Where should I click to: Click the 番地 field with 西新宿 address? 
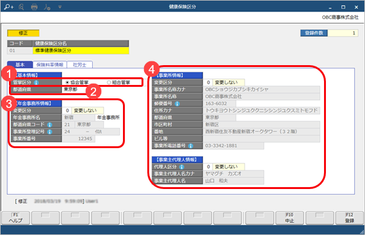[261, 132]
